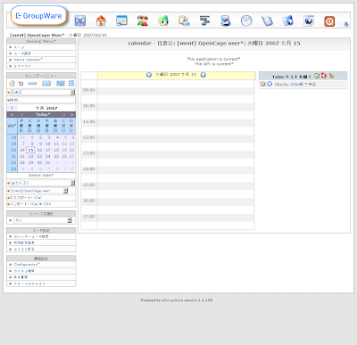
Task: Open the なし resource dropdown
Action: (x=43, y=220)
